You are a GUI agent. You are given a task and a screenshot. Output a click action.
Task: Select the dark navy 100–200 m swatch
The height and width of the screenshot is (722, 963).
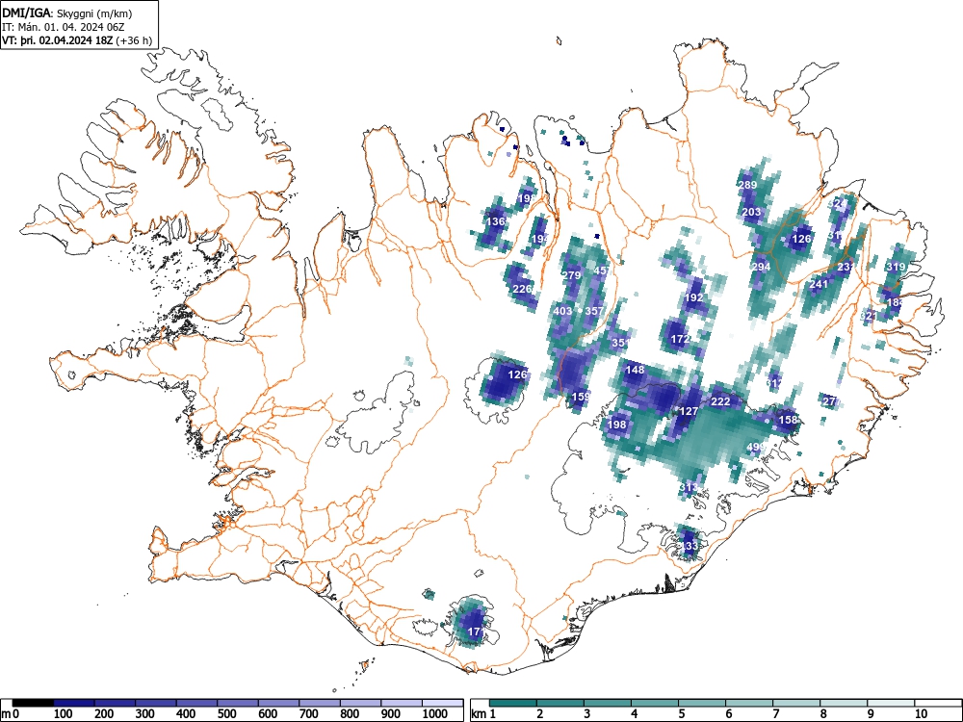click(74, 703)
